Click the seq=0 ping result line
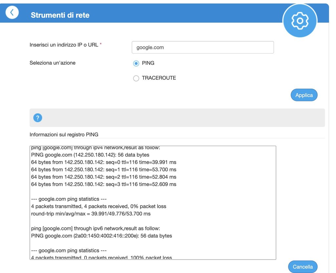 104,162
